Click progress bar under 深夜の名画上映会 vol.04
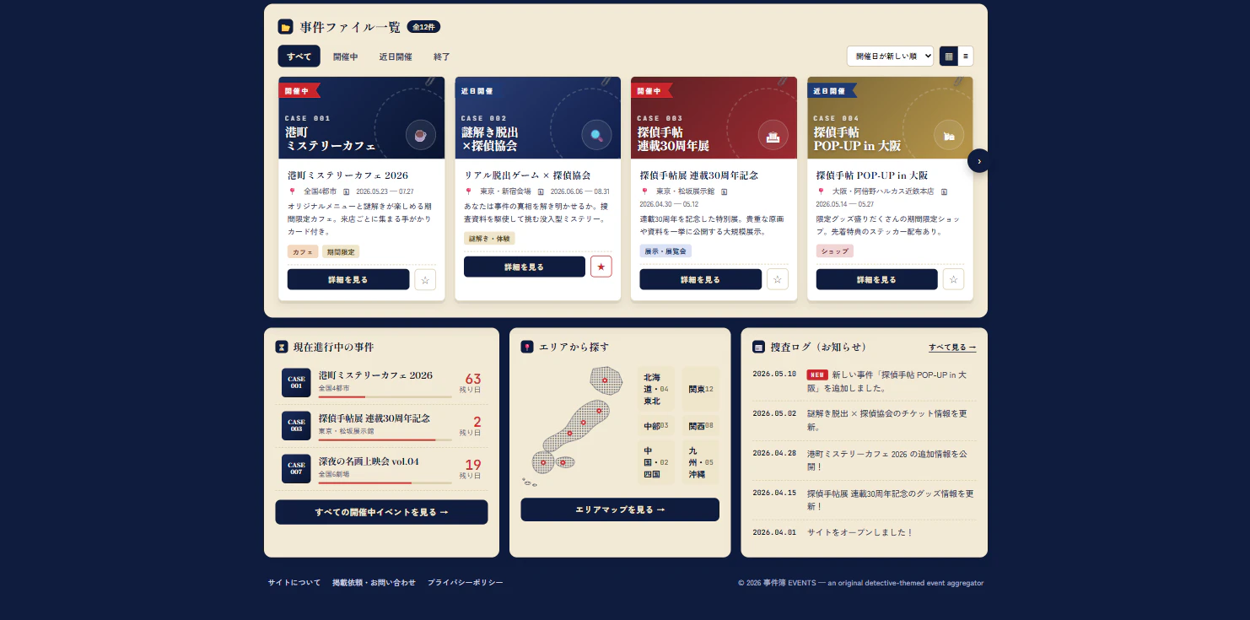The height and width of the screenshot is (620, 1250). (x=385, y=483)
